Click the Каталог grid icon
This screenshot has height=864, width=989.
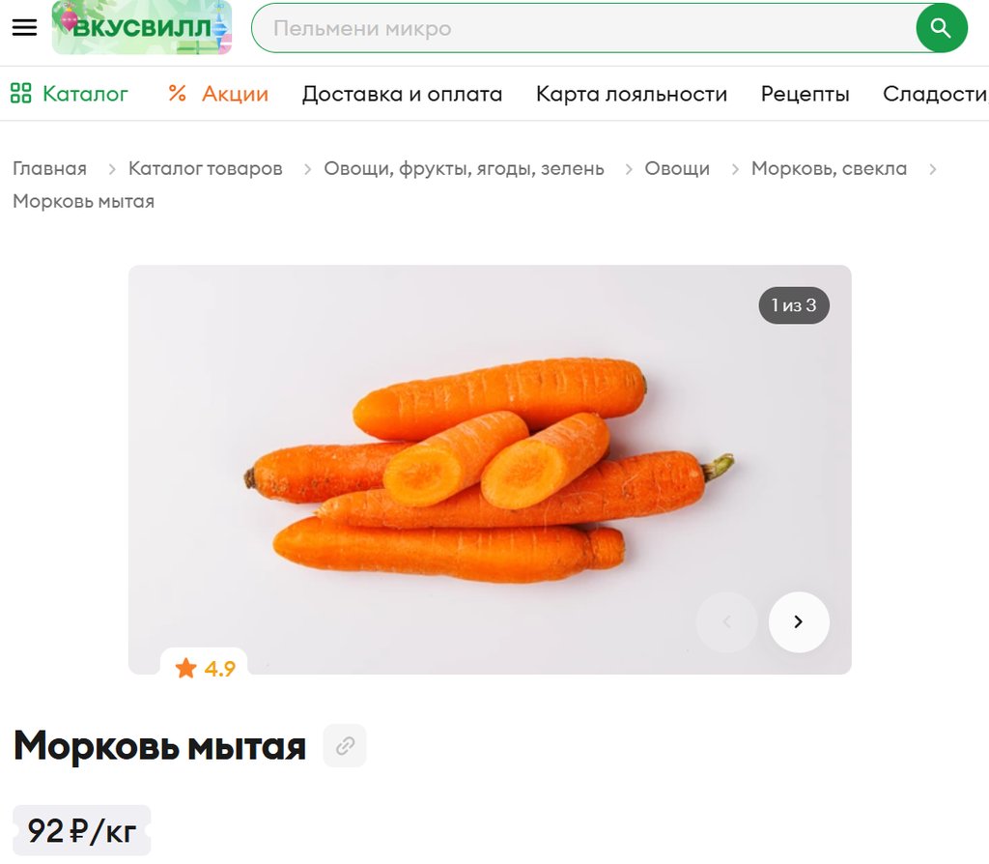(x=21, y=94)
